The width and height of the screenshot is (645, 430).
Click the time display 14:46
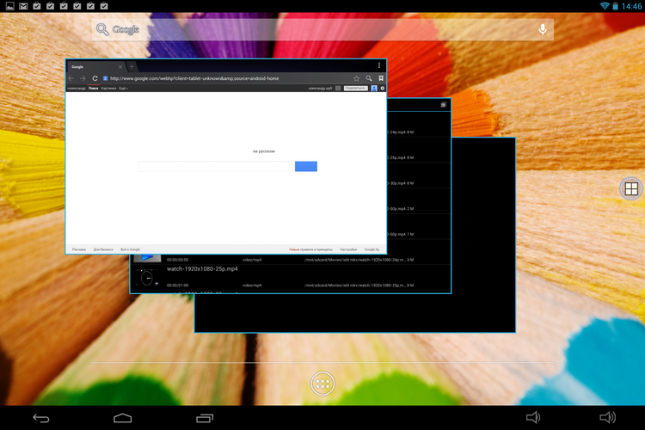[631, 6]
